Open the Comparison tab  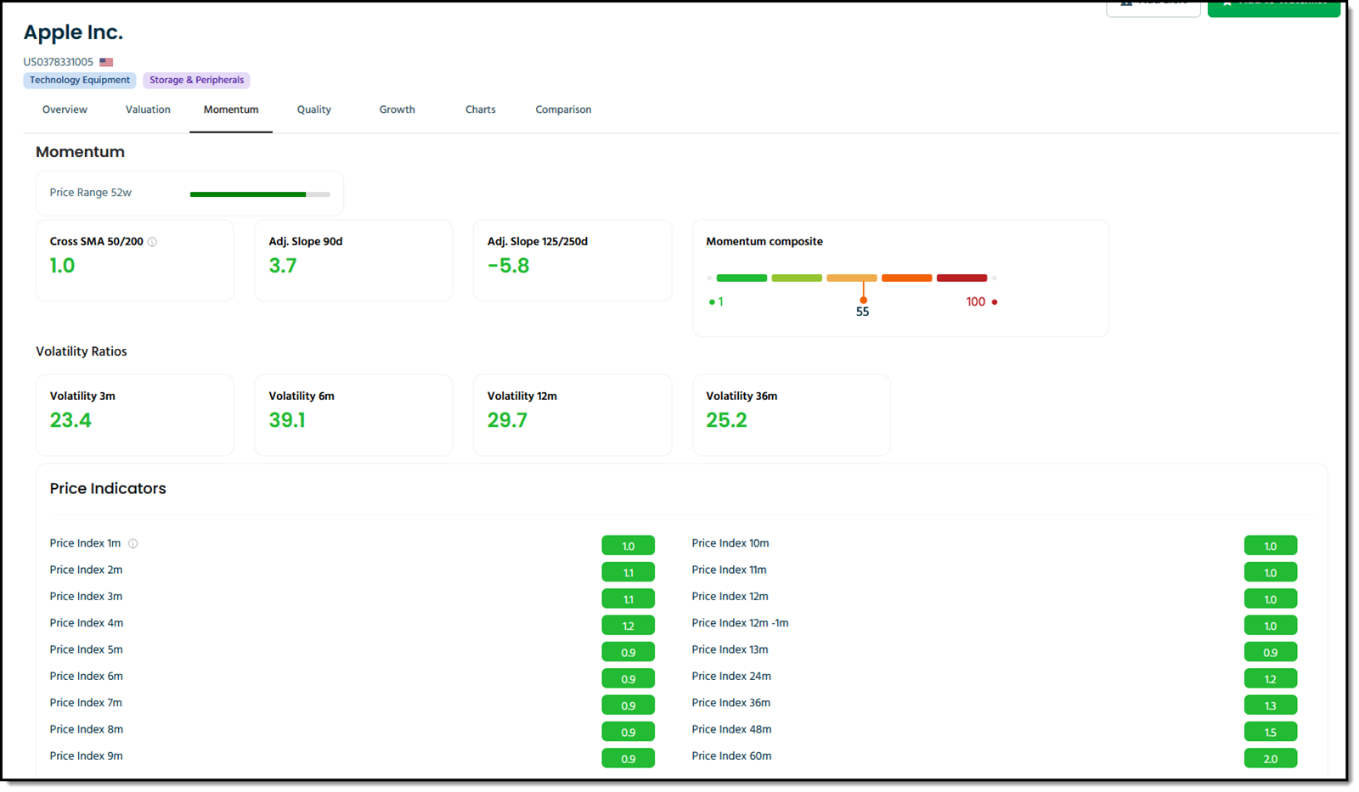[x=563, y=110]
